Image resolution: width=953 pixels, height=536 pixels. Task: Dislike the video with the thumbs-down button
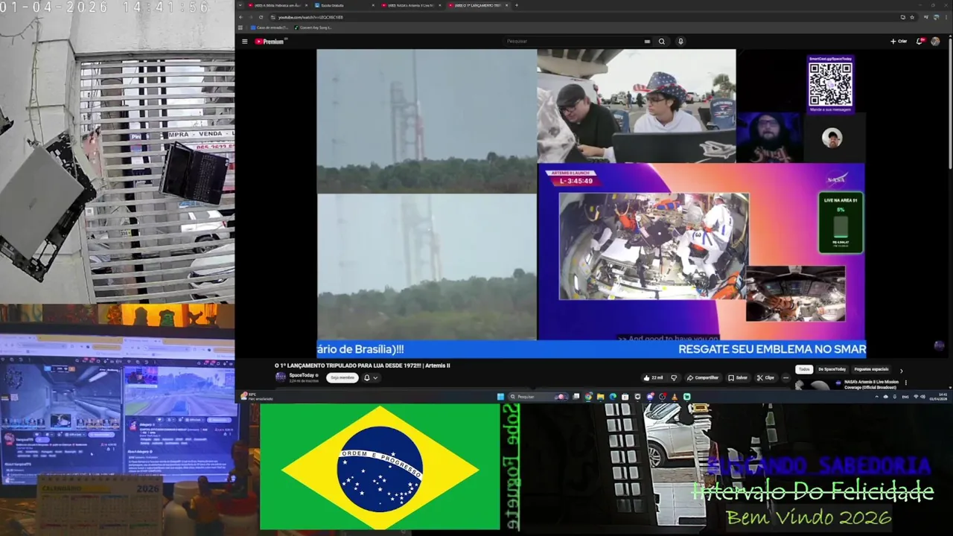click(x=674, y=377)
